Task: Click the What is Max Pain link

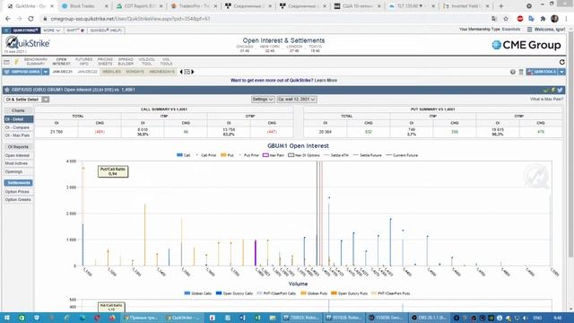Action: click(x=546, y=100)
